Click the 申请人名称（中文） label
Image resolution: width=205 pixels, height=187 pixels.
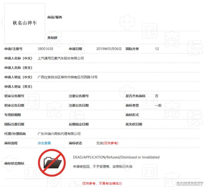[x=18, y=58]
